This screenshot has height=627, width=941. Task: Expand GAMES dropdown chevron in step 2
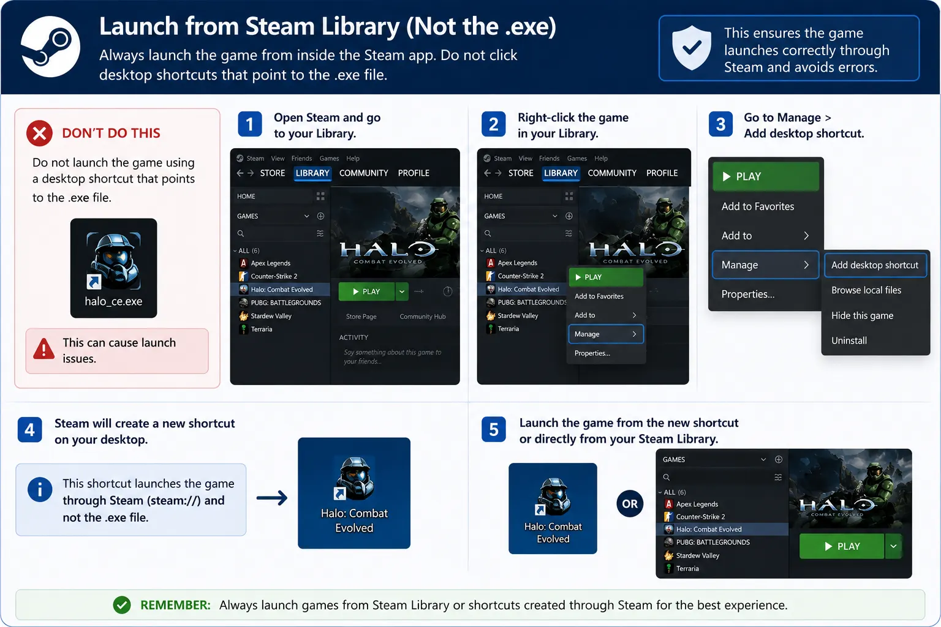(555, 216)
